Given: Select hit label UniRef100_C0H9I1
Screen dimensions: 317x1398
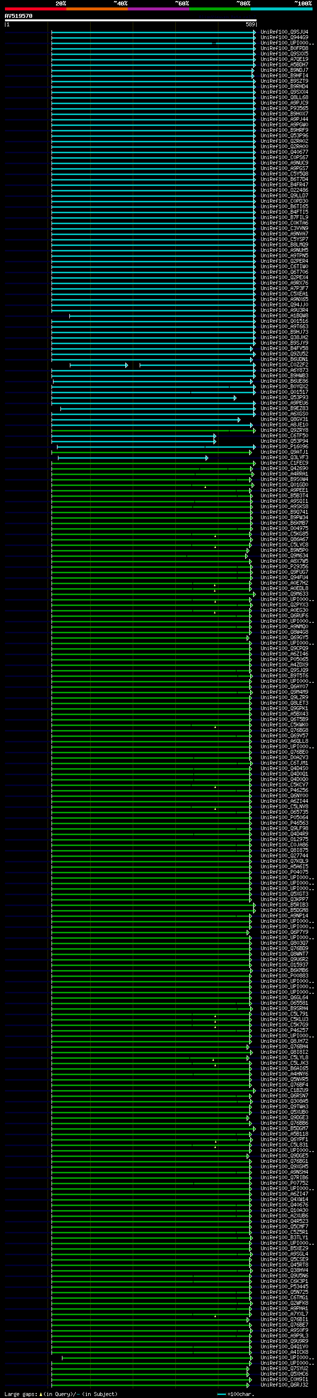Looking at the screenshot, I should point(284,1380).
